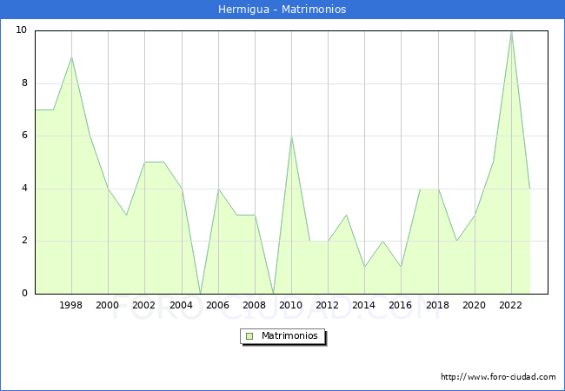
Task: Click the 2018 x-axis year label
Action: pos(437,305)
